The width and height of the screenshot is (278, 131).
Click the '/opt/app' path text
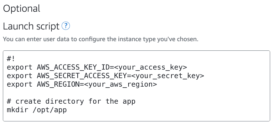tap(50, 110)
